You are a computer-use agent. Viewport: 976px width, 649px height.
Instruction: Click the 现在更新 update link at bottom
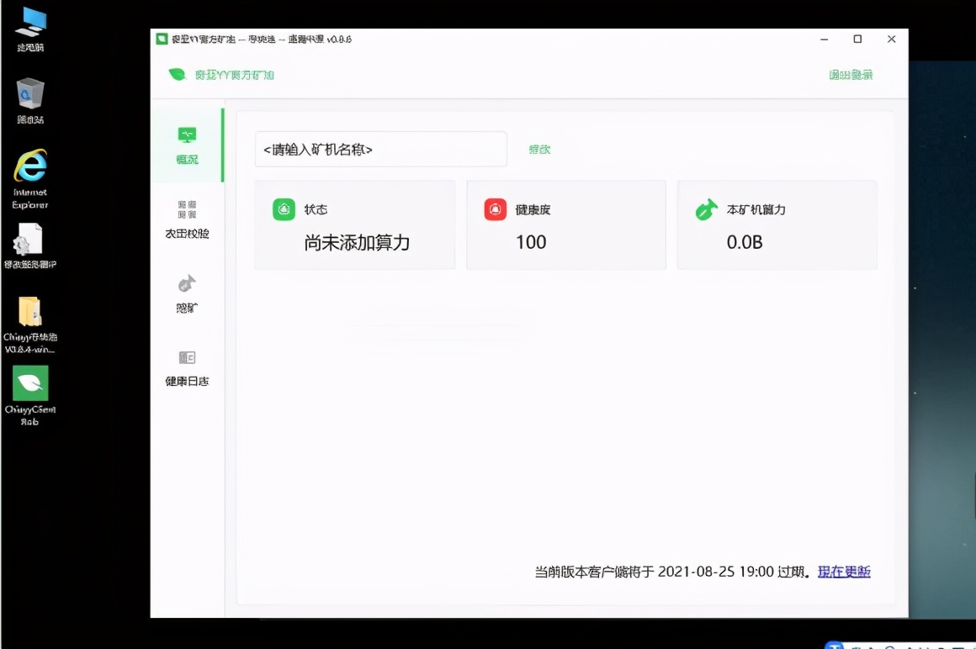click(x=844, y=571)
